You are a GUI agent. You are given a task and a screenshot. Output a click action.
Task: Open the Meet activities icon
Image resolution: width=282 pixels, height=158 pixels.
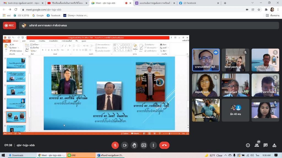click(x=274, y=145)
